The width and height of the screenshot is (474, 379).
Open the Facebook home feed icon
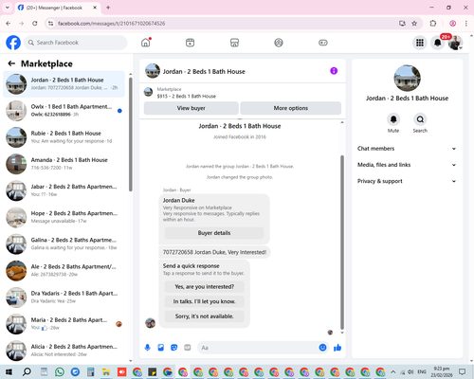(x=146, y=43)
